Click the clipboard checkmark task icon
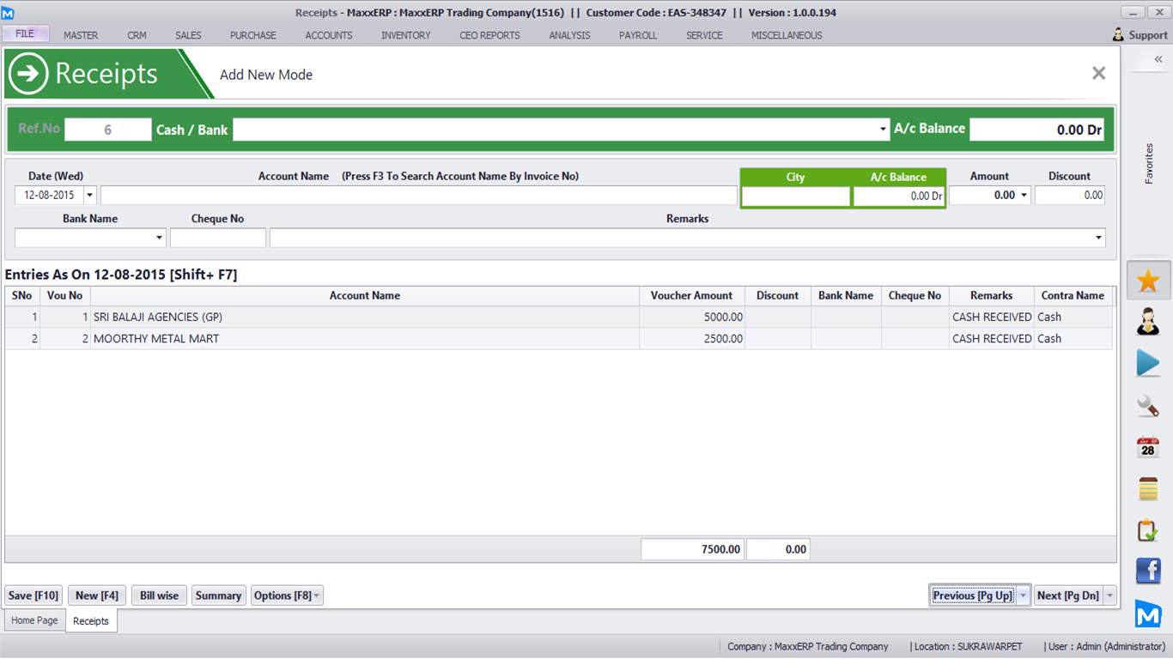 (1148, 530)
